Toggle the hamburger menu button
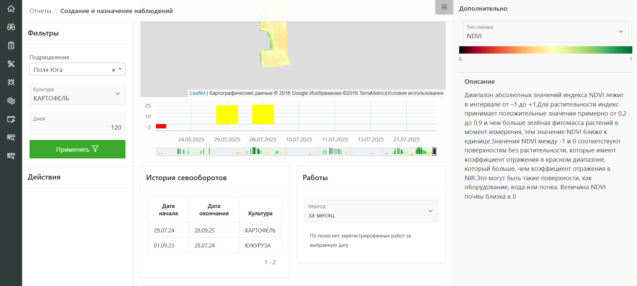 (444, 7)
